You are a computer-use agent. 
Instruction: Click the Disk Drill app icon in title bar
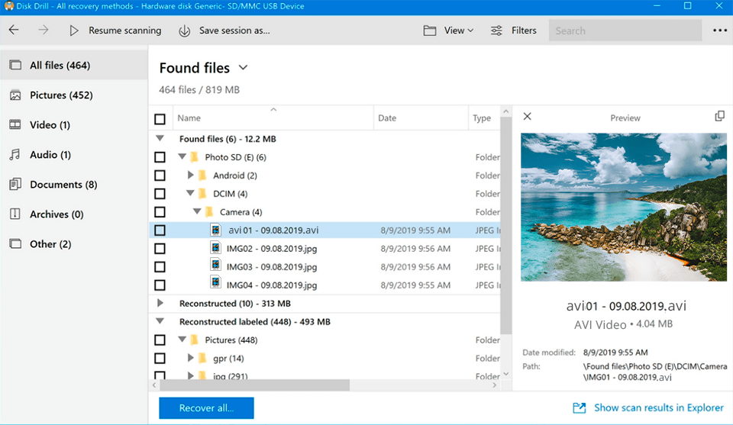pyautogui.click(x=9, y=6)
